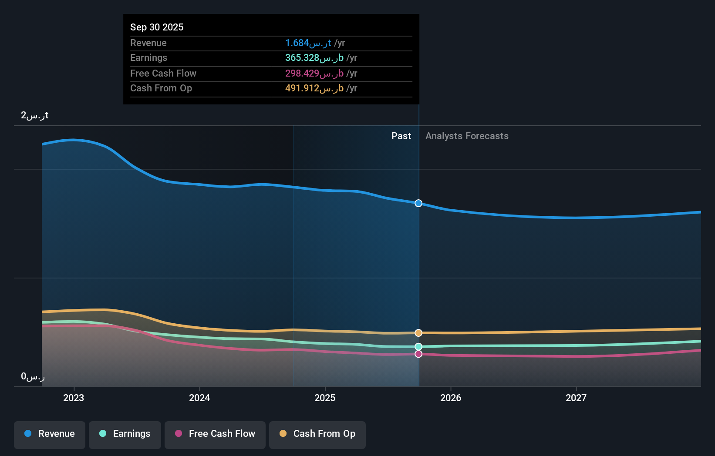715x456 pixels.
Task: Select the teal Earnings marker on the chart
Action: tap(418, 346)
